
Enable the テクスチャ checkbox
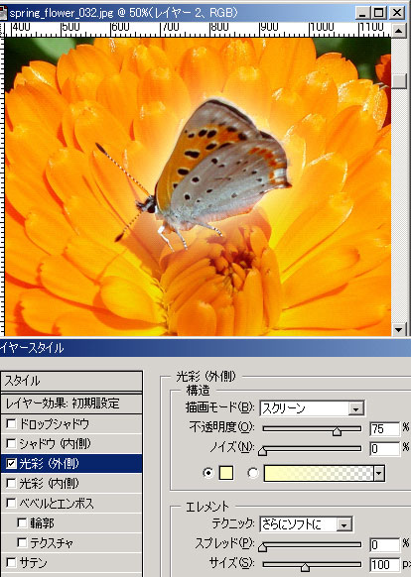(x=22, y=542)
